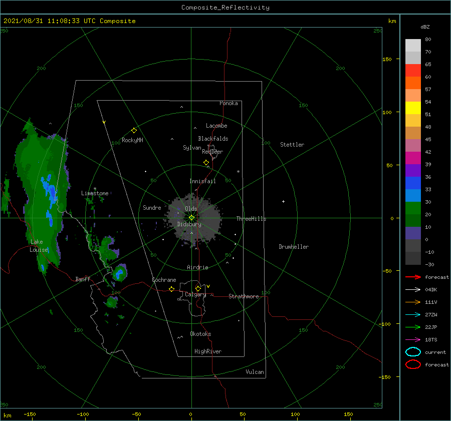Click the yellow V marker right of Calgary

pyautogui.click(x=208, y=286)
